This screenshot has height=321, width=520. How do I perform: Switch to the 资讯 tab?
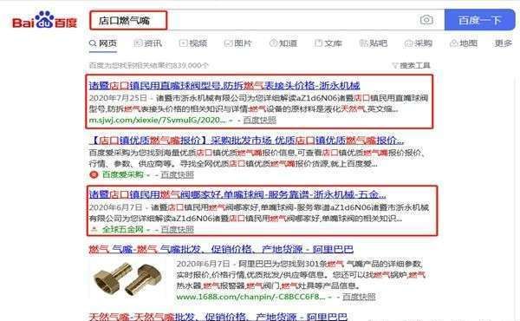(x=148, y=43)
